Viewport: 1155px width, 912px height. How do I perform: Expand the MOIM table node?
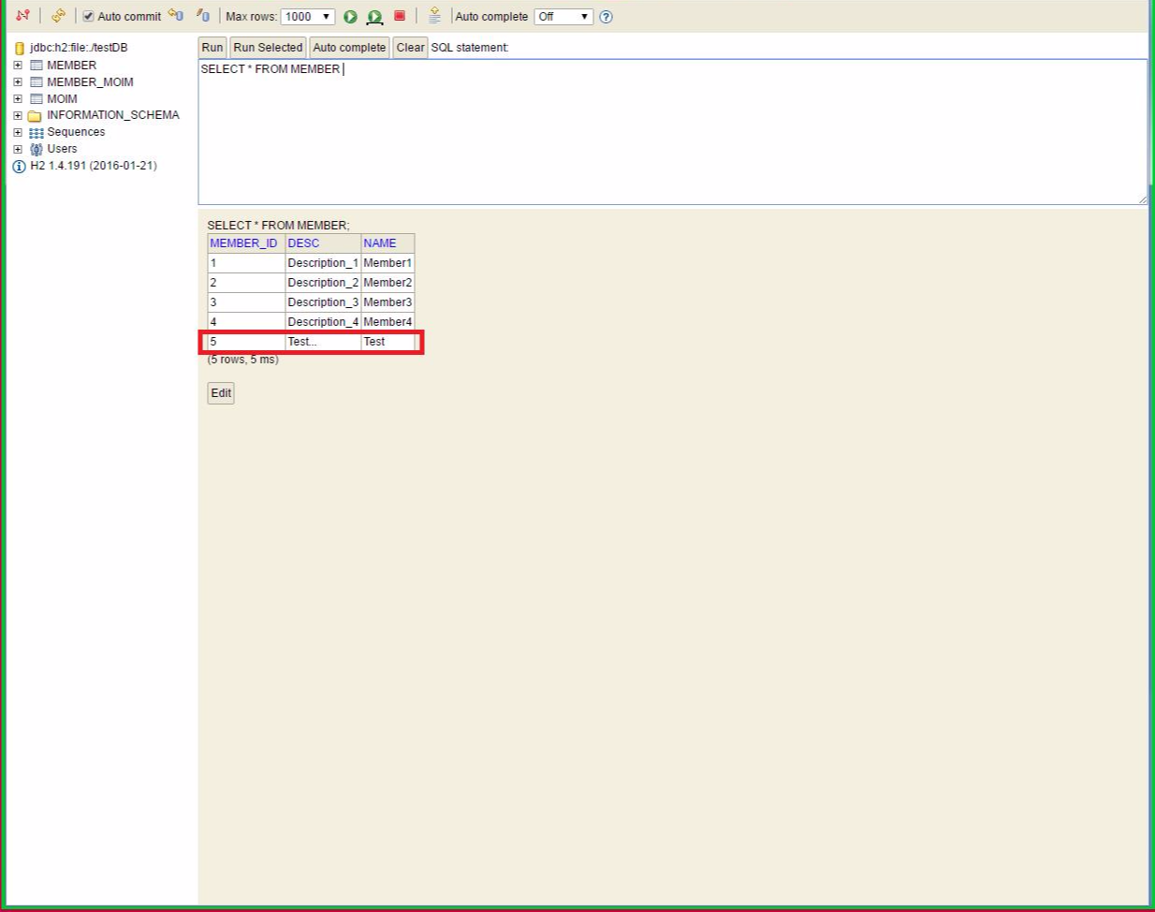coord(18,99)
